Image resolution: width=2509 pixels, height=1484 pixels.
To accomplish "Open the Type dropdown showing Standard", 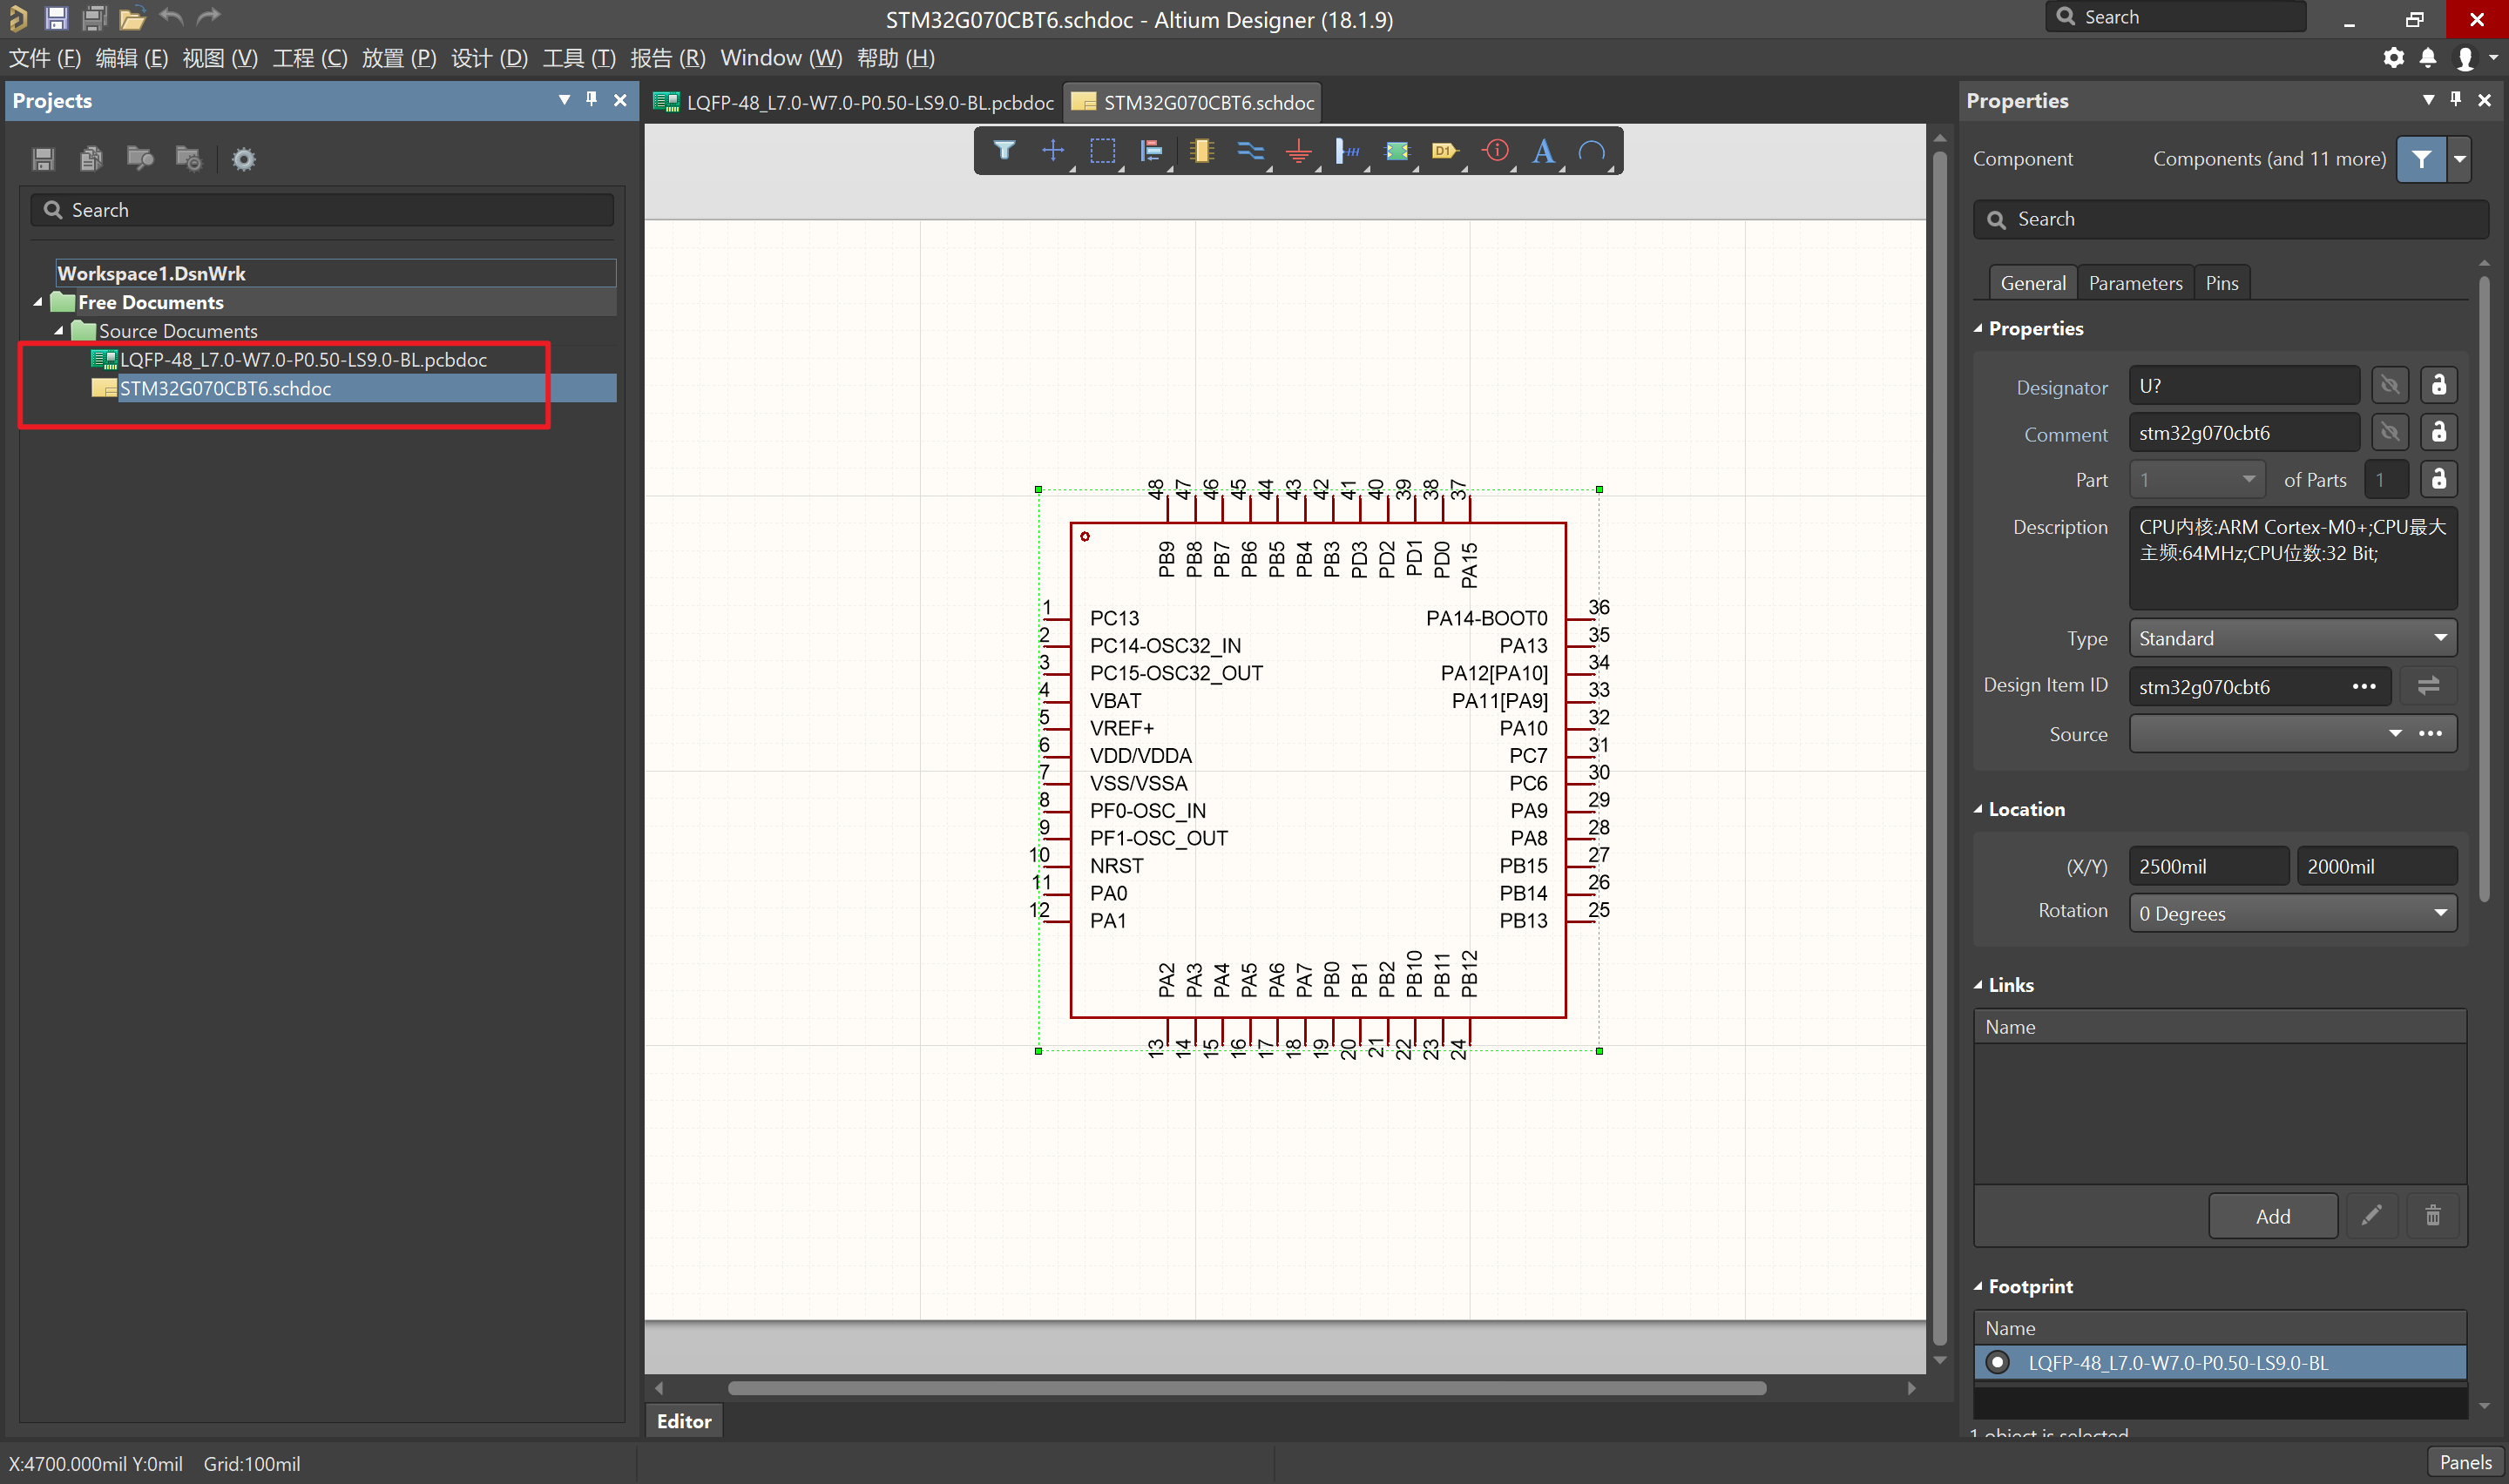I will coord(2293,638).
